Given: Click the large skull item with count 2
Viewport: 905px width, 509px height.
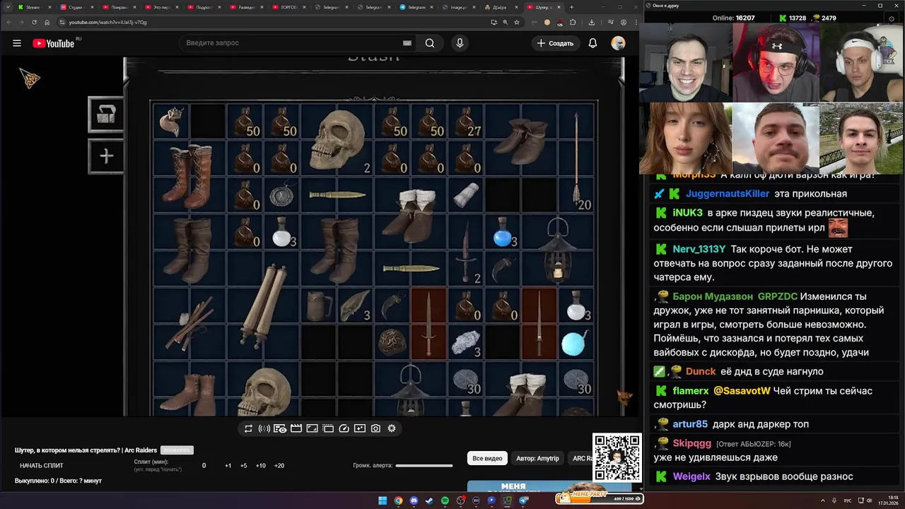Looking at the screenshot, I should coord(338,139).
